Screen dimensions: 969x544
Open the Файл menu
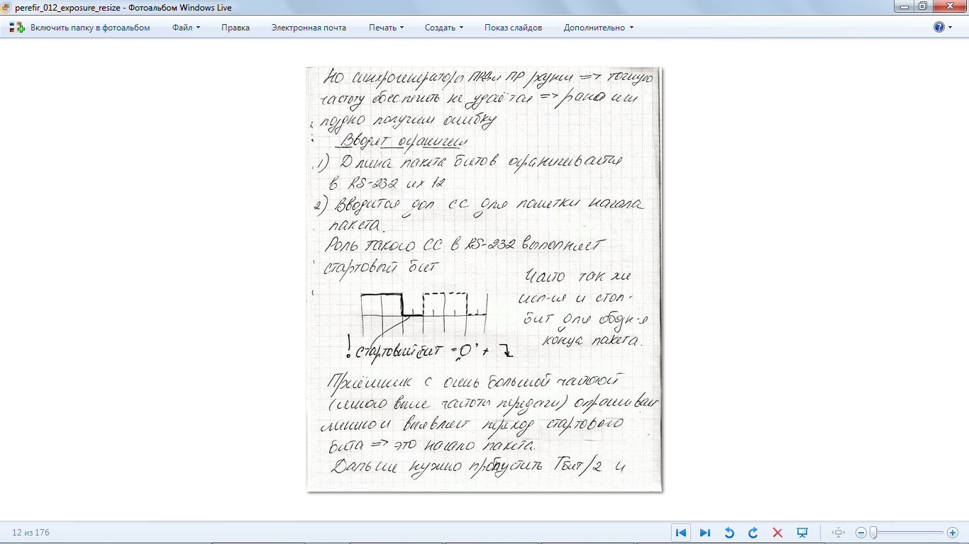click(186, 28)
